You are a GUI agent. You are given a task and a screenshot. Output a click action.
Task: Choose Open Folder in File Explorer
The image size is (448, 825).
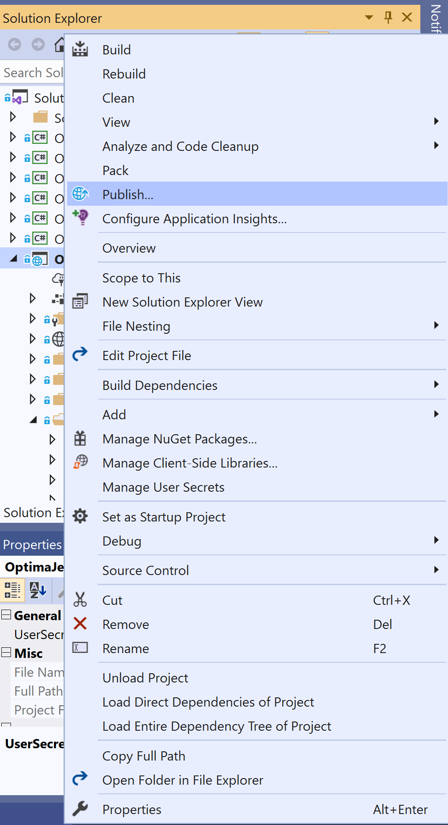click(x=257, y=780)
